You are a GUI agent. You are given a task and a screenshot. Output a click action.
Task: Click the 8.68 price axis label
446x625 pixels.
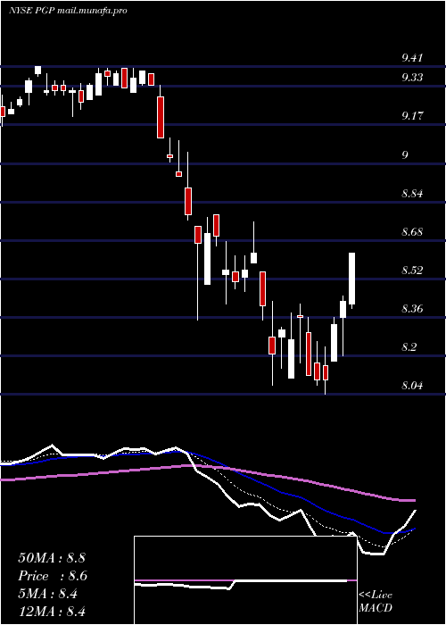tap(412, 232)
